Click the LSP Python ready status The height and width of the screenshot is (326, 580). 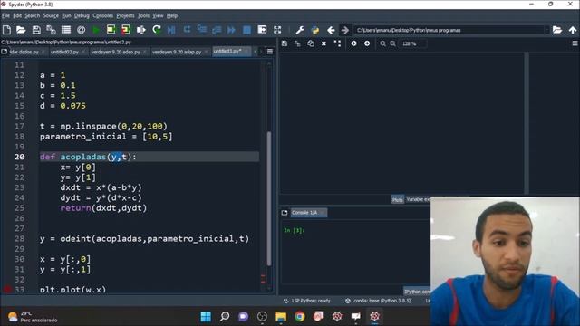tap(307, 301)
